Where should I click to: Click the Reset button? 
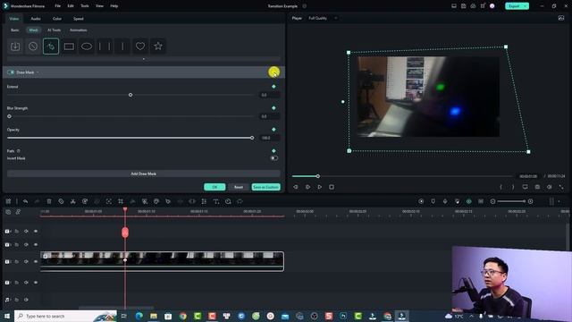pos(239,187)
